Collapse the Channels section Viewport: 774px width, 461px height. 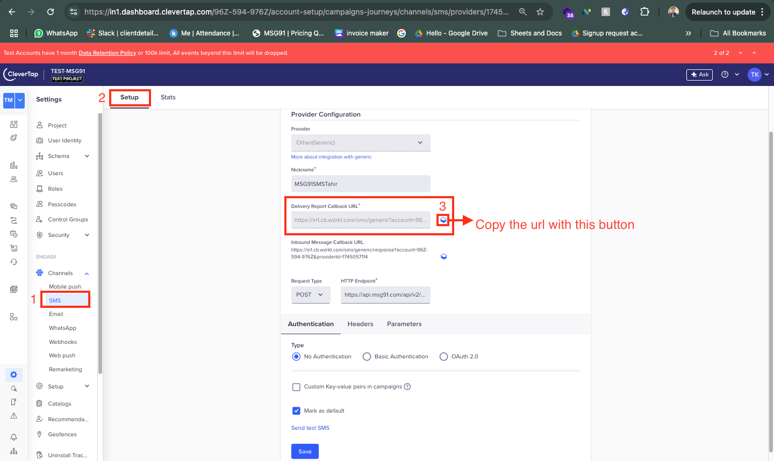pyautogui.click(x=87, y=273)
